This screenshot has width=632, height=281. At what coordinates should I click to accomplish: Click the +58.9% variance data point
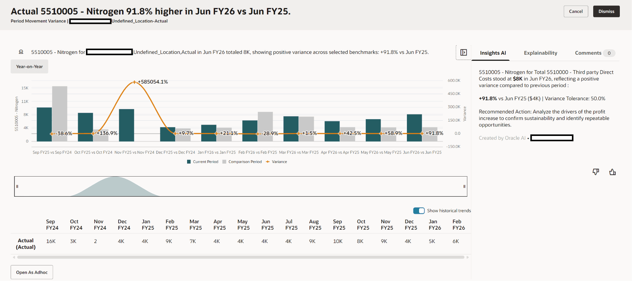381,133
